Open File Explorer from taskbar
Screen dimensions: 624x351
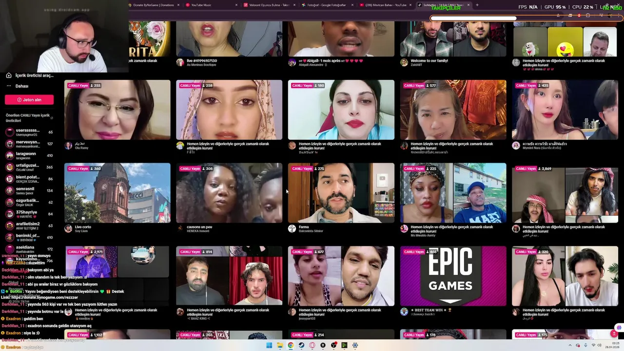280,345
